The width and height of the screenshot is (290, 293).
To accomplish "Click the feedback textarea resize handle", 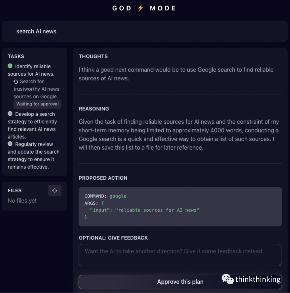I will (x=280, y=264).
